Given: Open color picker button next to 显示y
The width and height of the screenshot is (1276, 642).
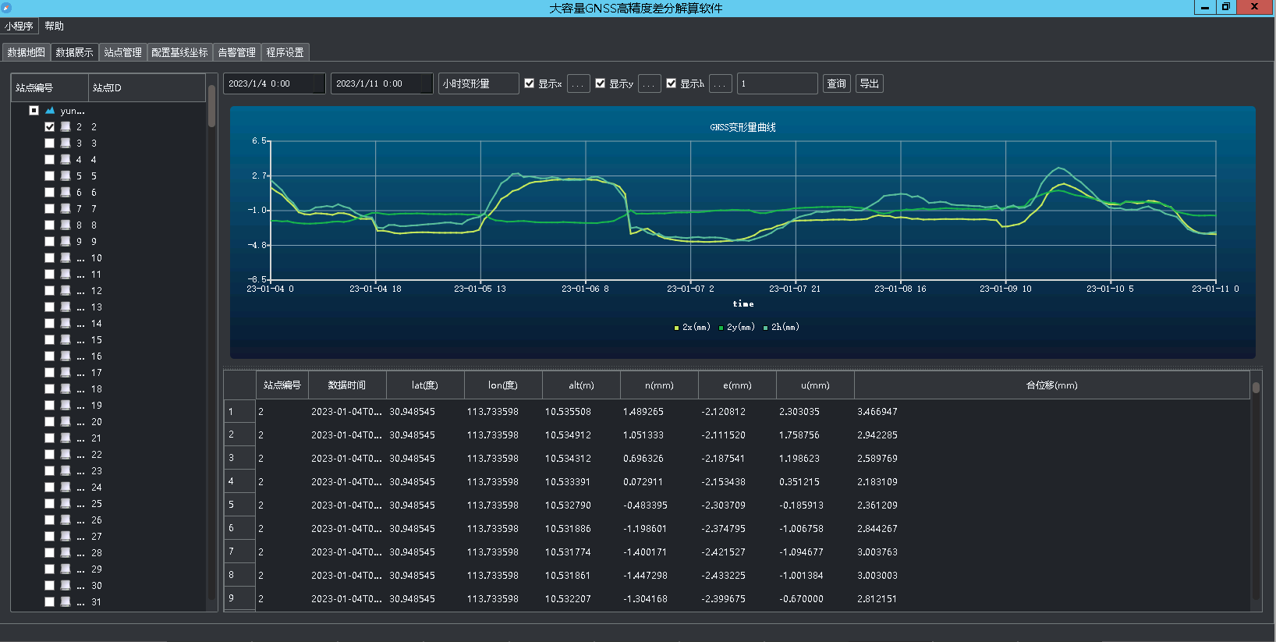Looking at the screenshot, I should tap(649, 83).
